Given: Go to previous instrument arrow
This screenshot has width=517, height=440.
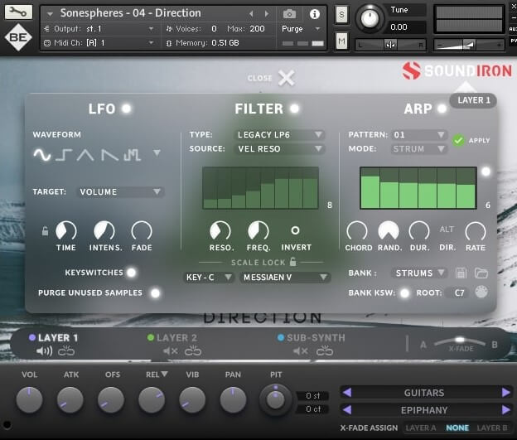Looking at the screenshot, I should click(x=251, y=14).
